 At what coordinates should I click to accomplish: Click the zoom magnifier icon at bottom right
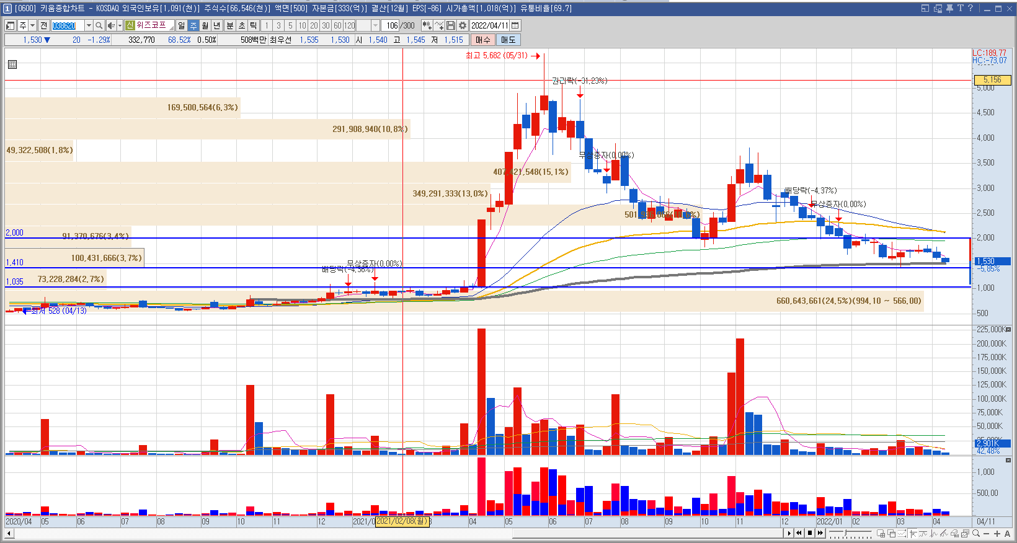[x=976, y=533]
